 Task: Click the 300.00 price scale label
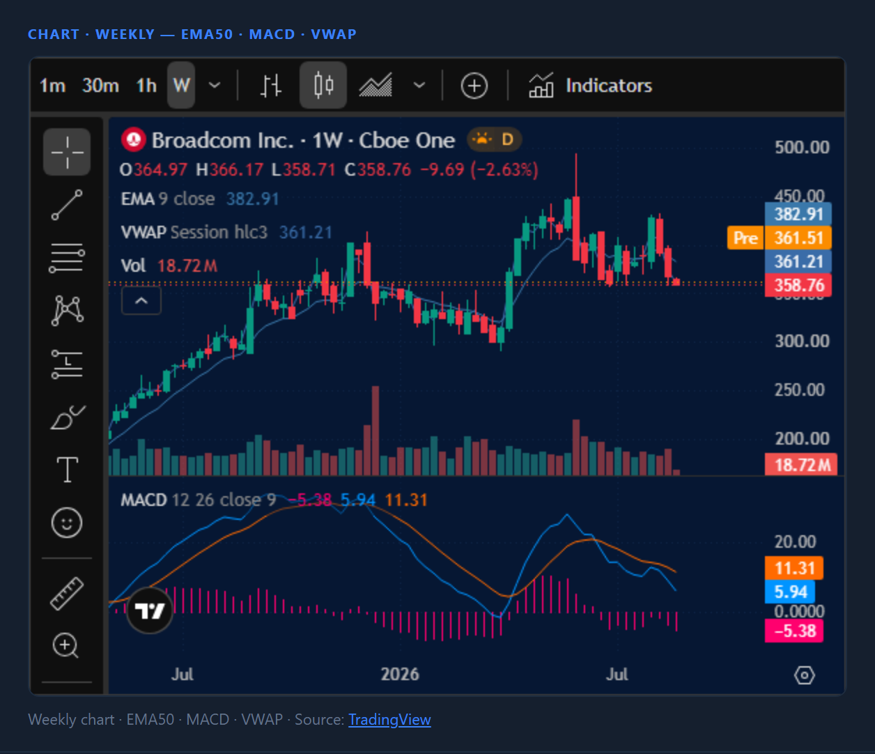click(802, 341)
